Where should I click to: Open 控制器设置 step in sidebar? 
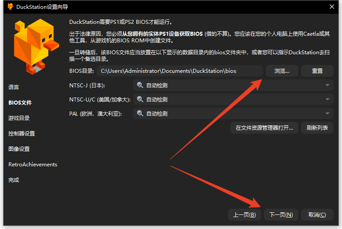22,134
